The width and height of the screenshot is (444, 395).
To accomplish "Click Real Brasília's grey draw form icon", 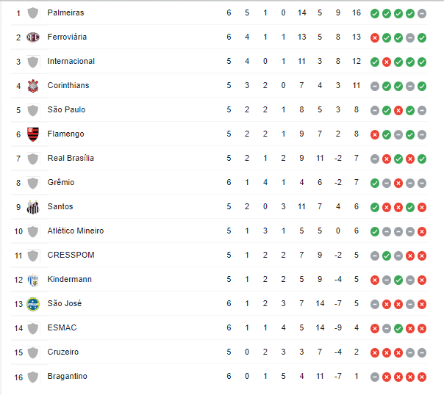I will pyautogui.click(x=375, y=158).
